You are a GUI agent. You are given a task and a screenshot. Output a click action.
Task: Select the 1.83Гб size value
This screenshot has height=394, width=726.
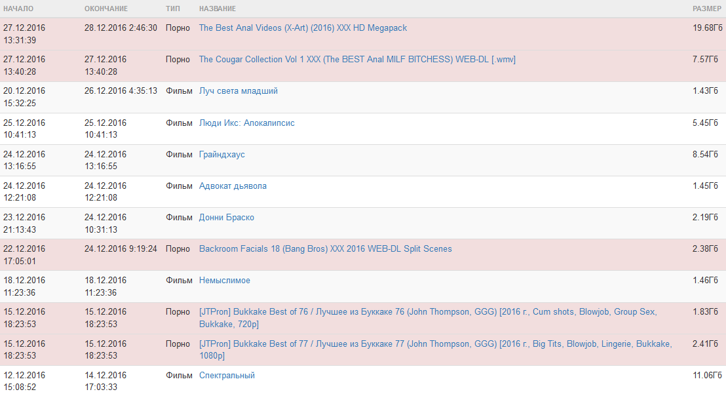[x=705, y=311]
